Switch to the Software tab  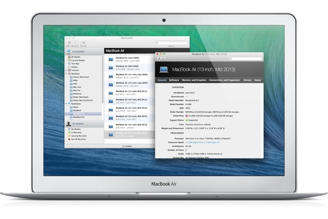[174, 80]
